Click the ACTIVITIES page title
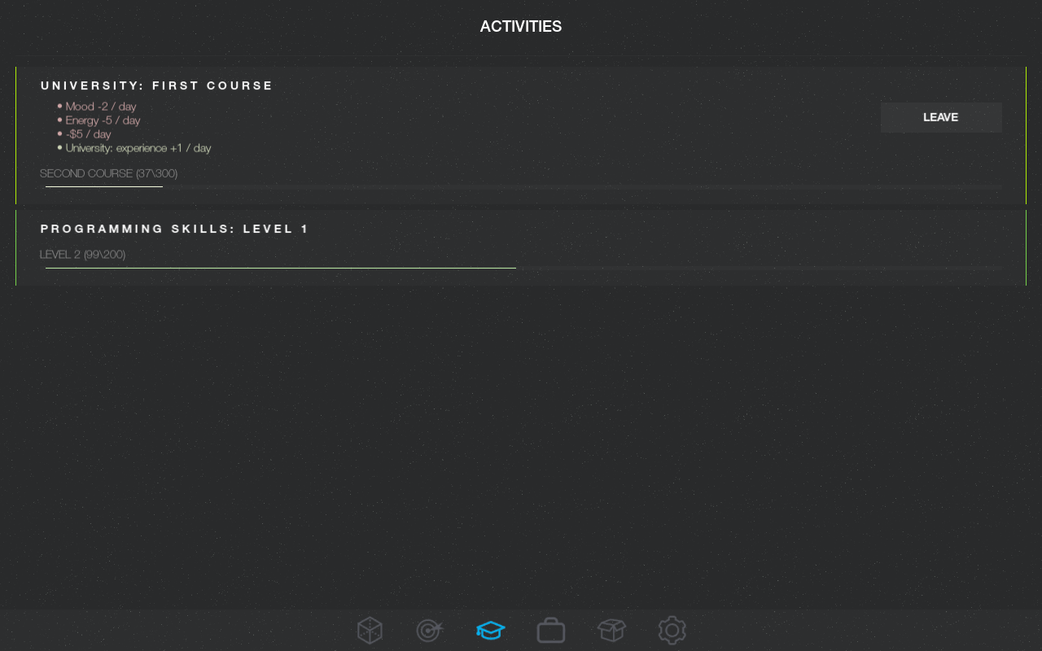 coord(521,27)
